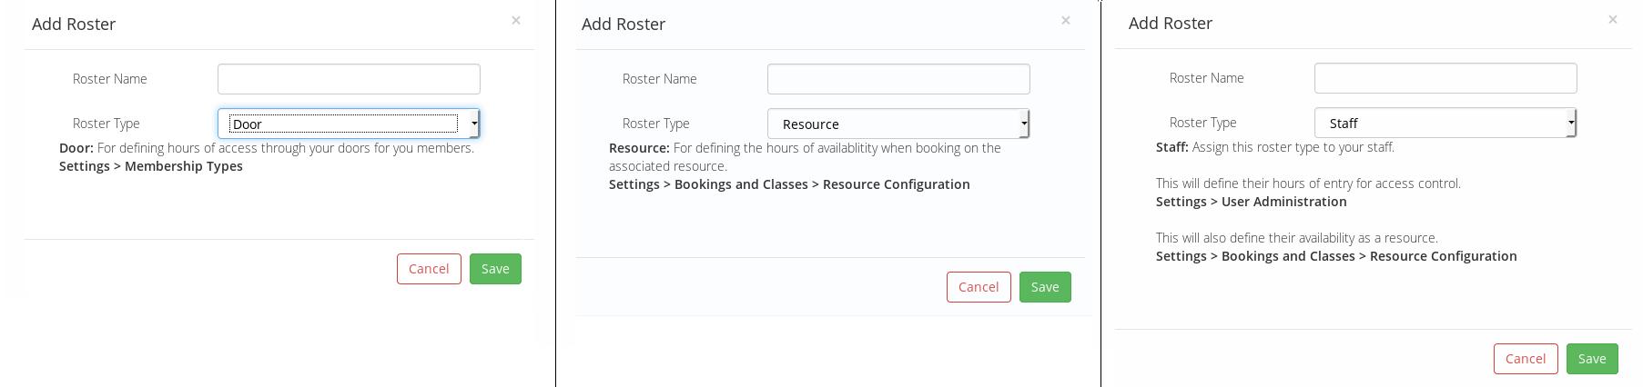Close the Add Roster dialog showing Resource type
The height and width of the screenshot is (387, 1643).
pos(1066,20)
